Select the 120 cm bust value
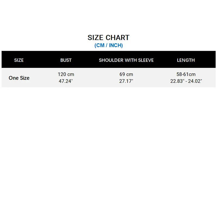The height and width of the screenshot is (218, 218). (66, 74)
